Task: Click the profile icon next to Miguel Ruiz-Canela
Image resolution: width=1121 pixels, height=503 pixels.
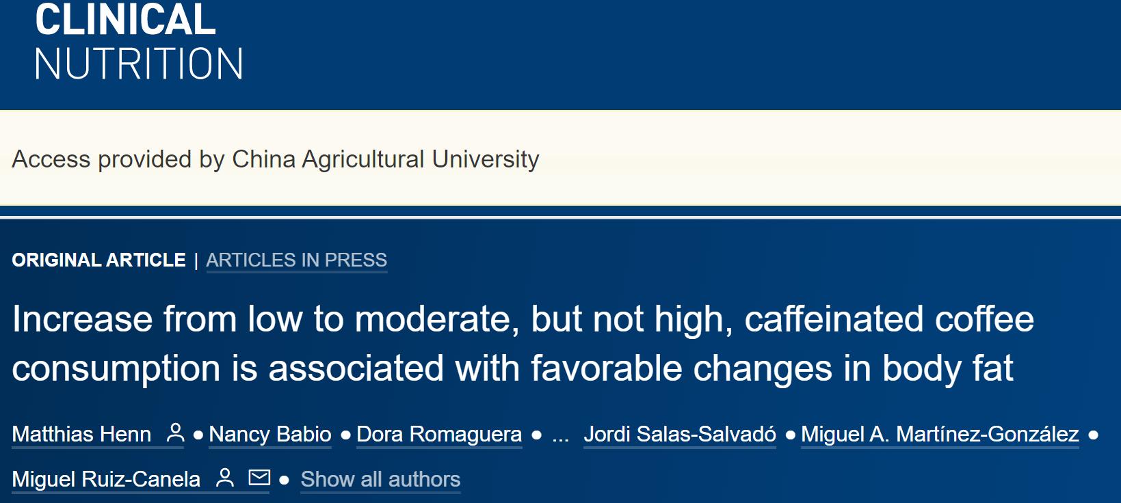Action: tap(225, 478)
